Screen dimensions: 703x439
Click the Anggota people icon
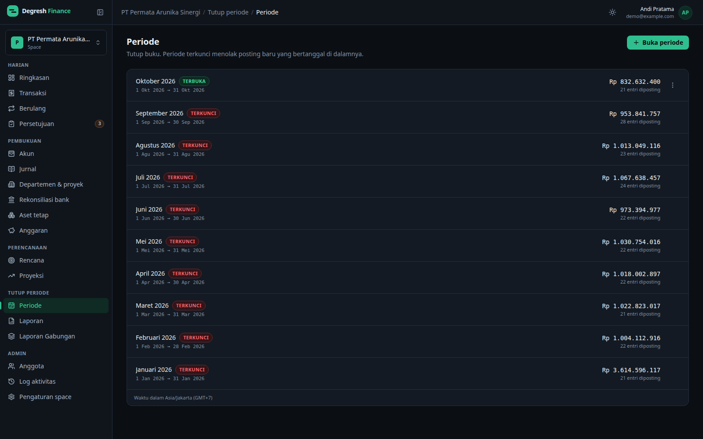coord(11,366)
